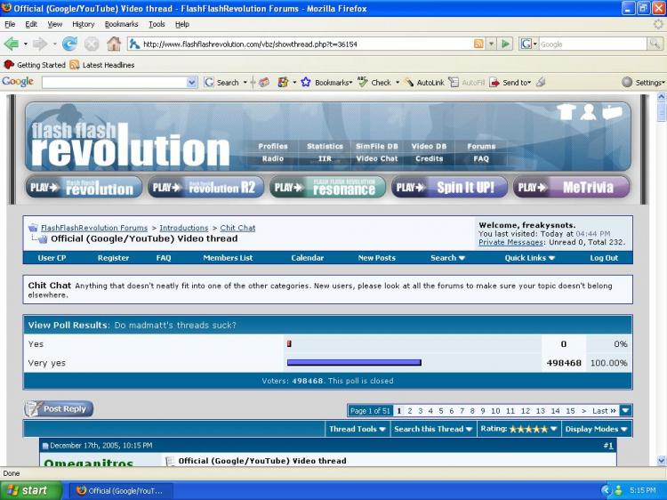Viewport: 667px width, 500px height.
Task: Open Google toolbar Settings
Action: [644, 83]
